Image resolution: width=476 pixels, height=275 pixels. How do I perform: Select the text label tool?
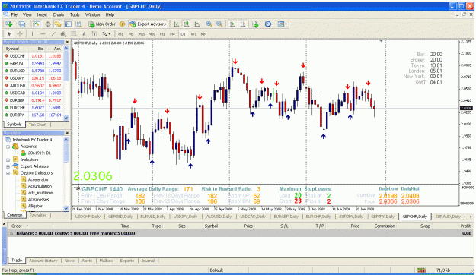tap(94, 34)
